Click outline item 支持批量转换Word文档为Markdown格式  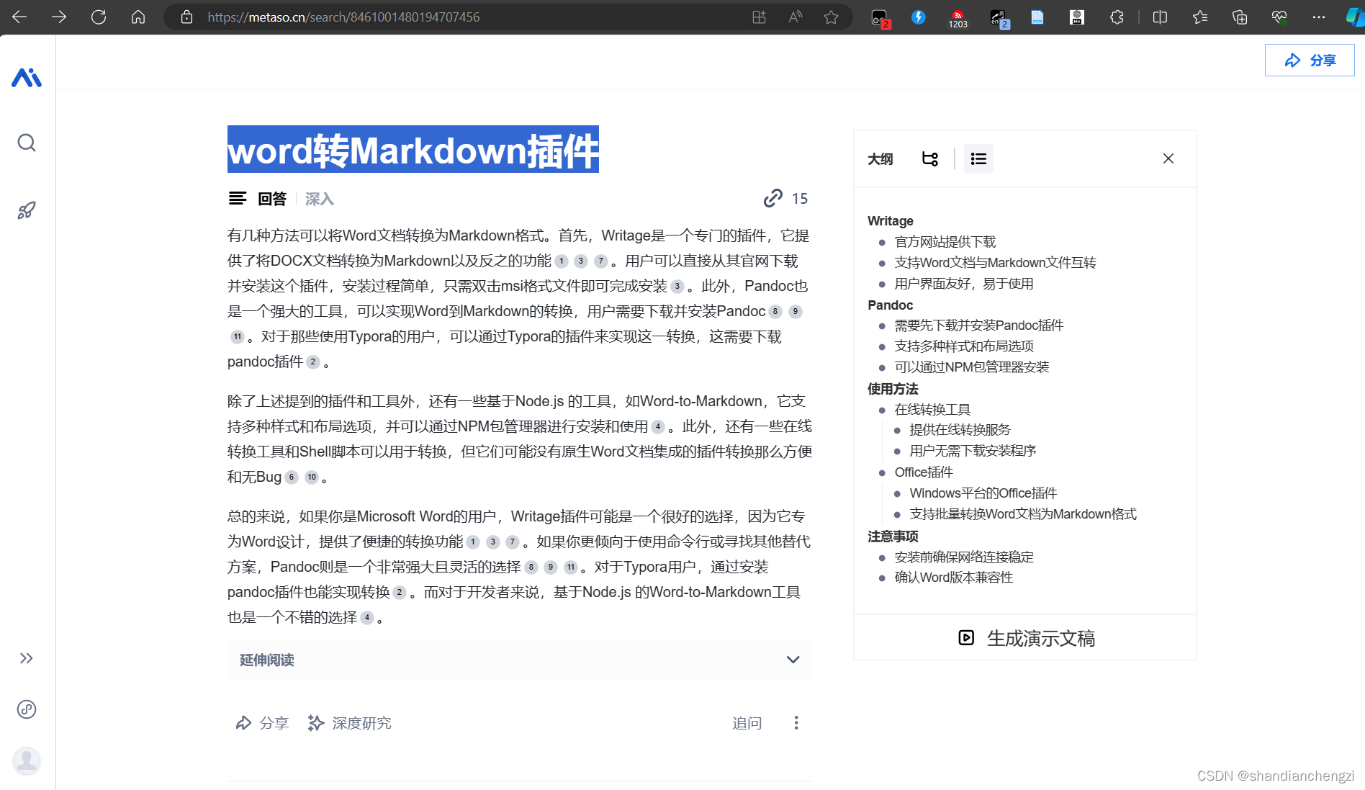tap(1023, 514)
